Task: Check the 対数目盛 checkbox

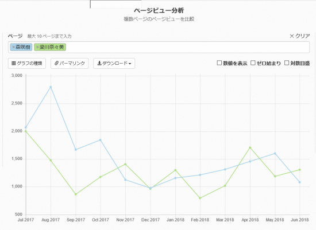Action: [287, 63]
